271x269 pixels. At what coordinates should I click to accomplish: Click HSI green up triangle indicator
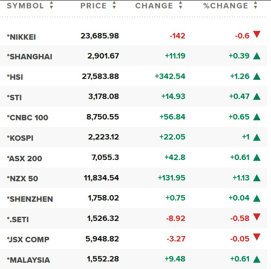point(257,76)
